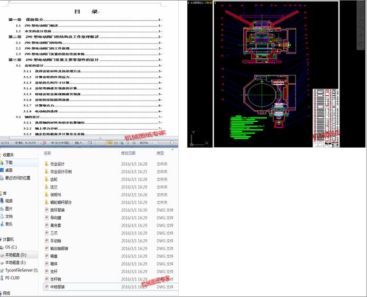Select the 蜗轮蜗杆部分 folder icon
367x297 pixels.
tap(47, 202)
